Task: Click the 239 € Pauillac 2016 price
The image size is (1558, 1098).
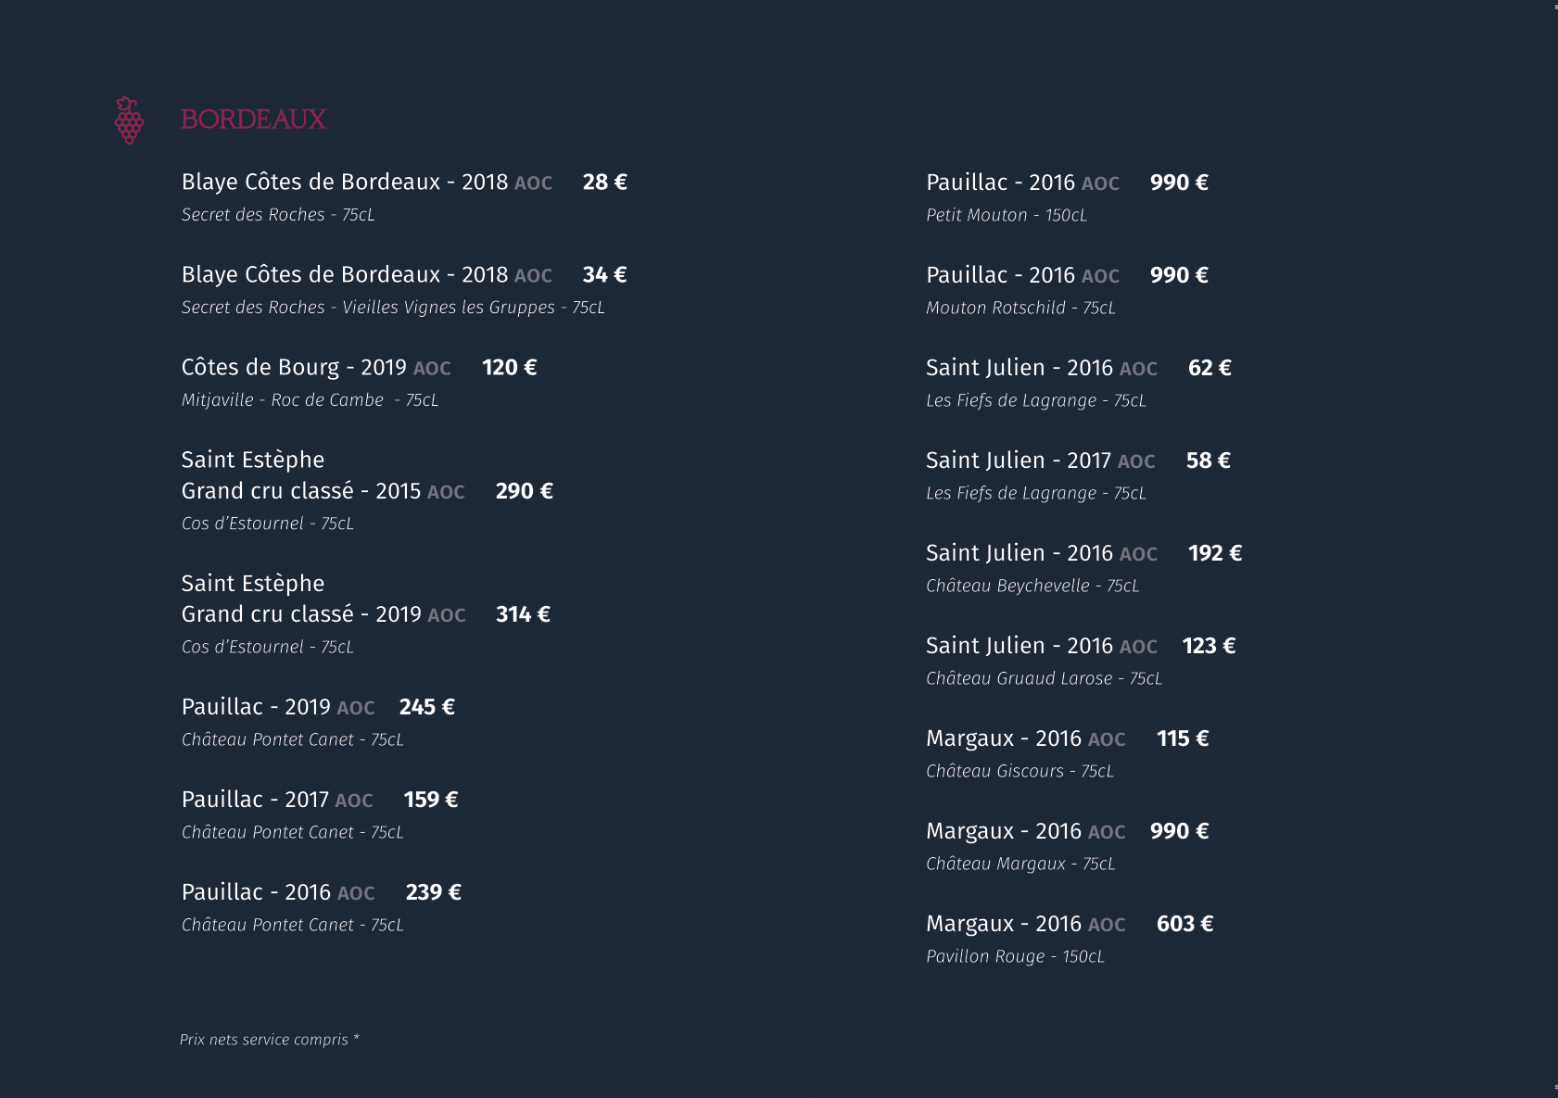Action: click(x=433, y=892)
